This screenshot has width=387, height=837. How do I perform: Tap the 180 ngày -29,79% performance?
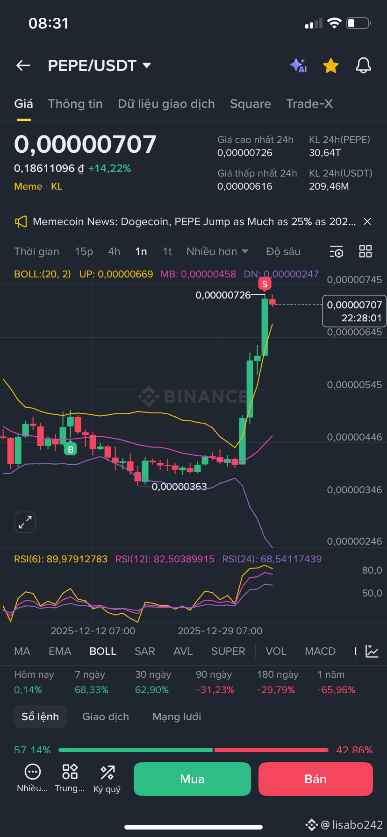point(278,682)
